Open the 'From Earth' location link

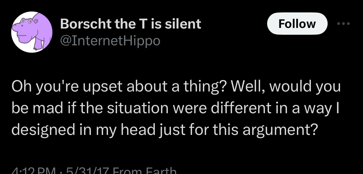coord(145,171)
